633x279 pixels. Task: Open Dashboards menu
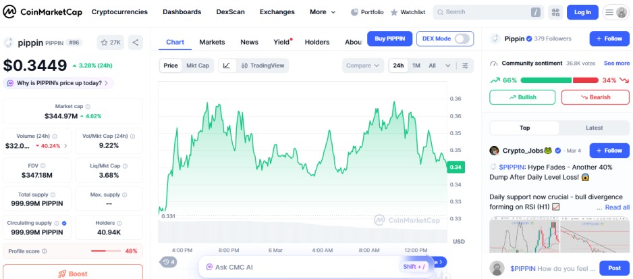(182, 12)
